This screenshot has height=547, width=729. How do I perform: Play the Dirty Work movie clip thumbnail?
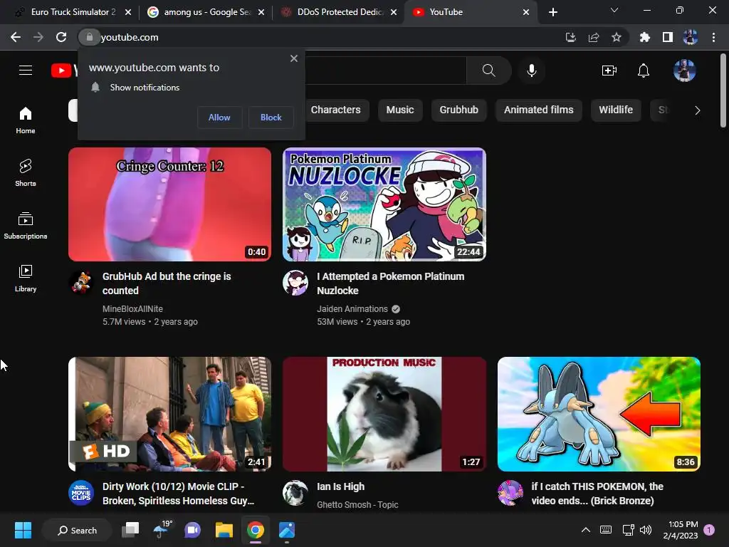click(169, 414)
